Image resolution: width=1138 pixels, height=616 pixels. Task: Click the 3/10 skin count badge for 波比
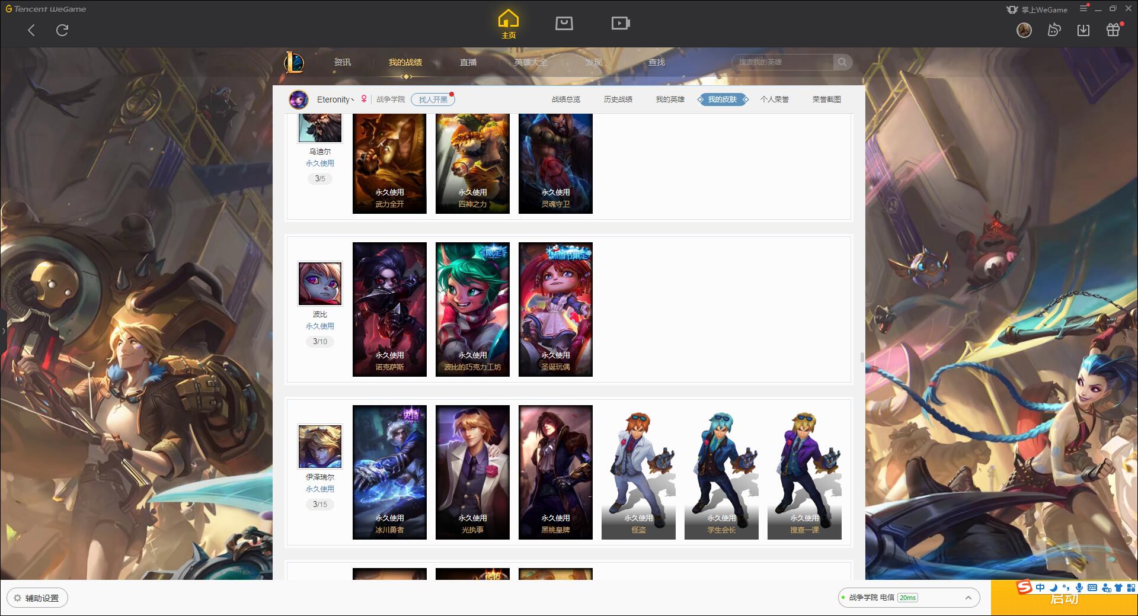point(320,342)
